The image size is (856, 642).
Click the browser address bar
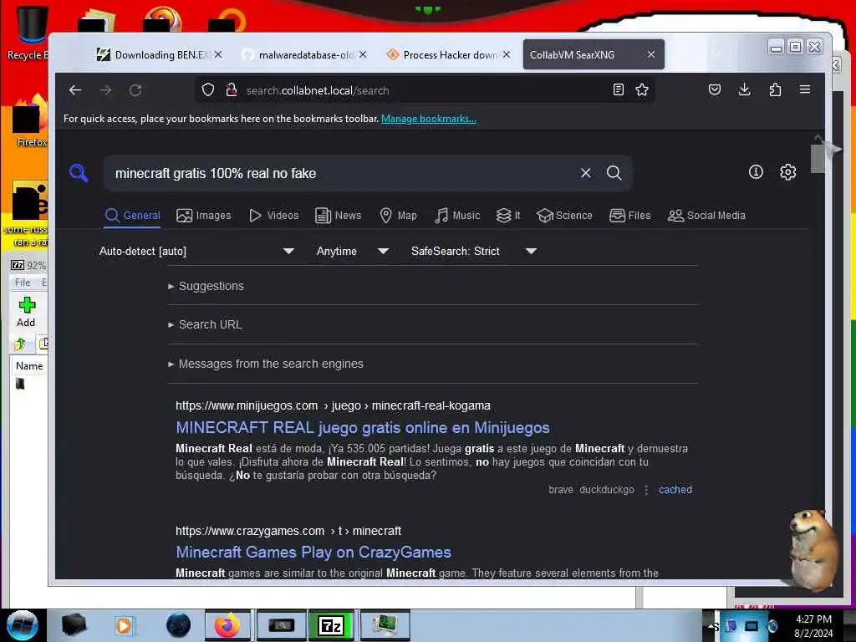[x=425, y=90]
